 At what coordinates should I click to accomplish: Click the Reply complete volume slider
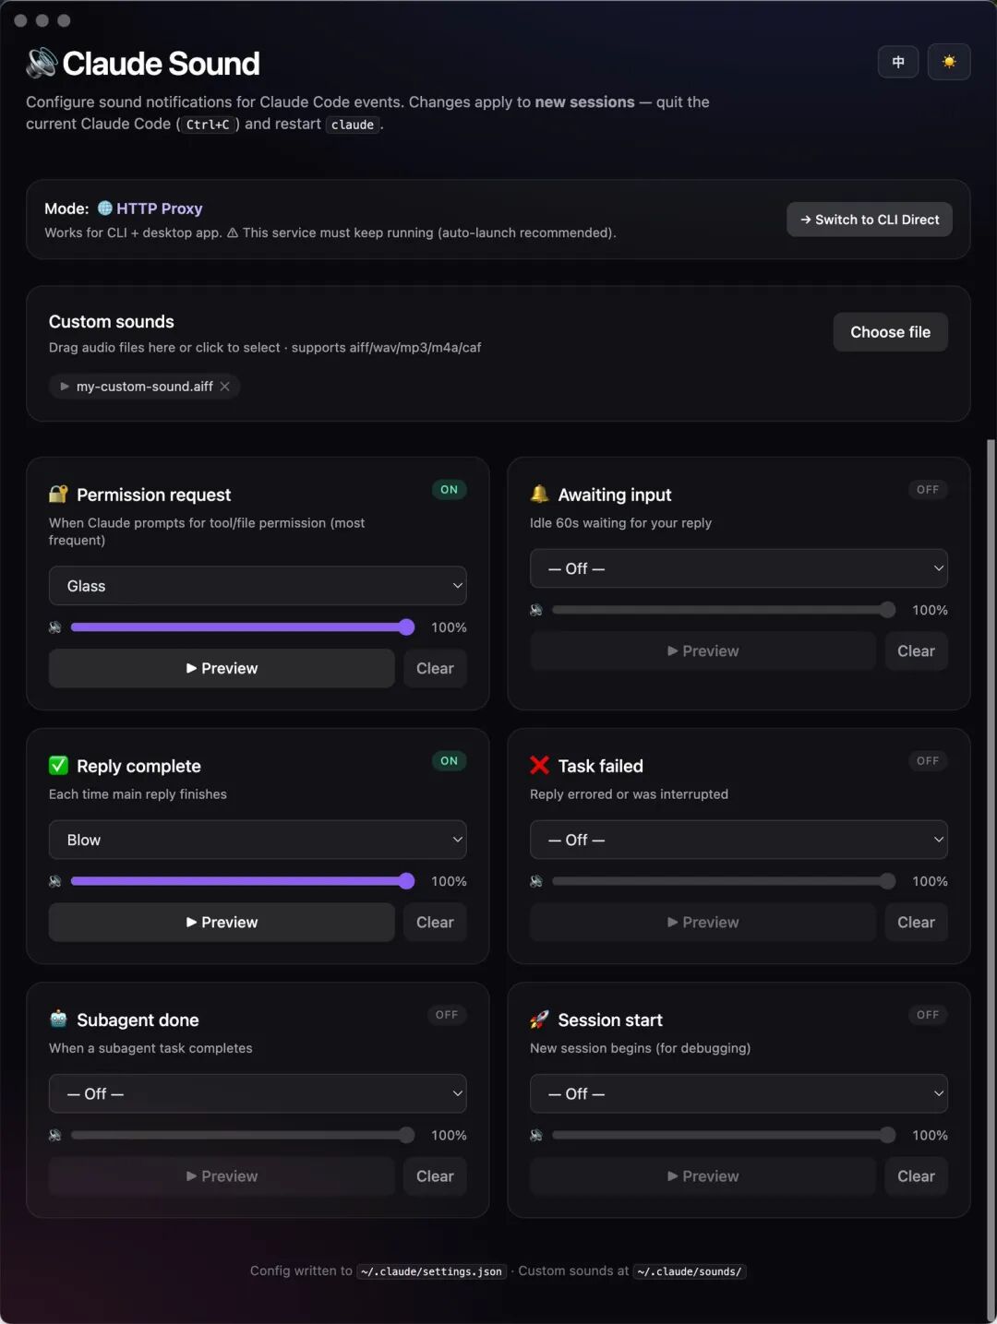pos(243,881)
